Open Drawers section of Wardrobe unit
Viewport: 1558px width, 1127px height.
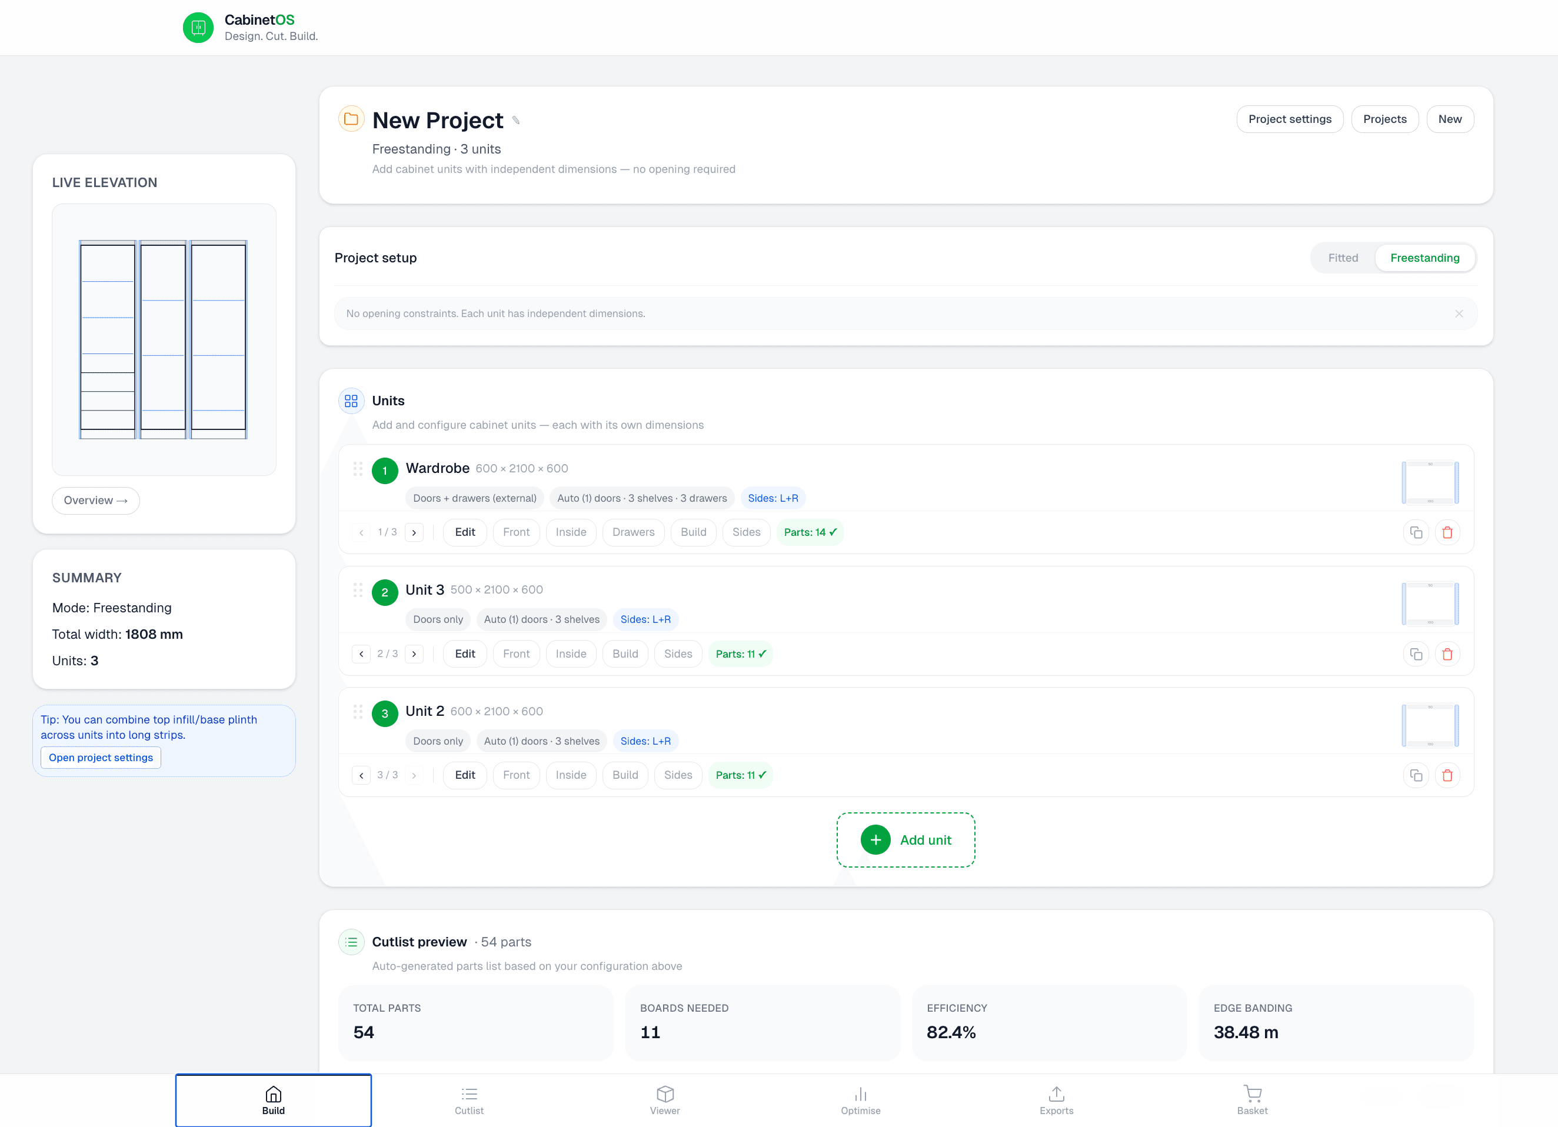coord(633,532)
